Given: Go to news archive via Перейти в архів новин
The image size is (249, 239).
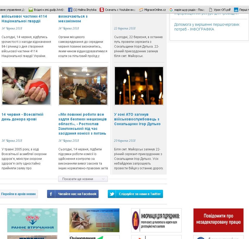Looking at the screenshot, I should click(18, 194).
